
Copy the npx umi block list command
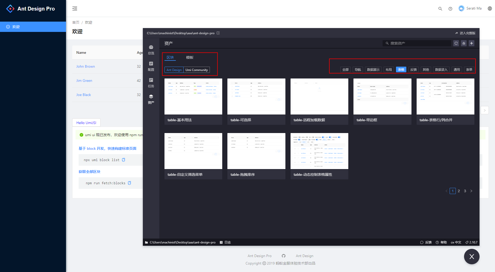pyautogui.click(x=123, y=160)
